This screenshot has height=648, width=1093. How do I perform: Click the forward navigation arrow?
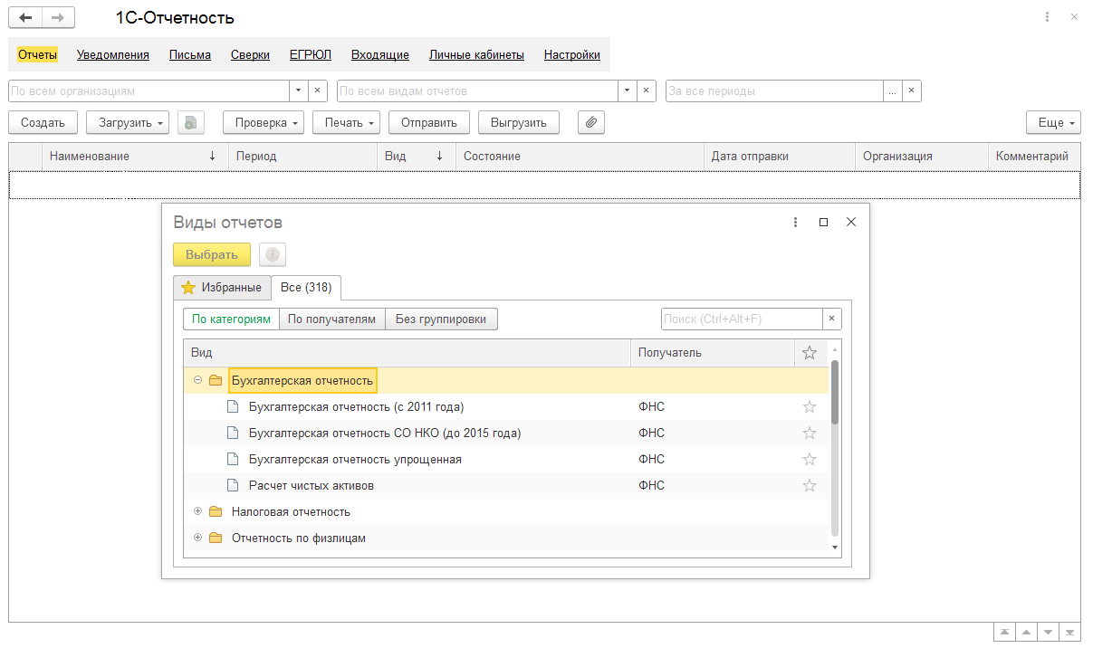(x=58, y=18)
